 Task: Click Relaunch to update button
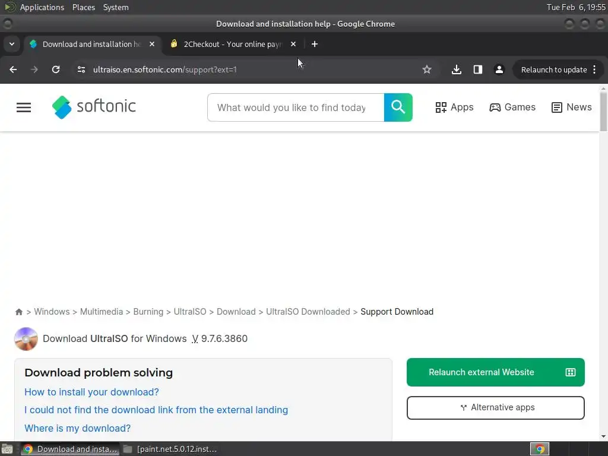pos(554,70)
